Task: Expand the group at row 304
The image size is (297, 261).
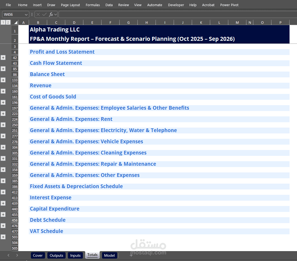Action: point(3,147)
